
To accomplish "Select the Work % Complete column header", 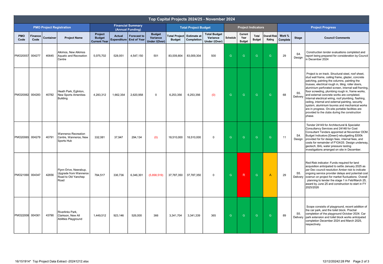I will click(x=284, y=38).
